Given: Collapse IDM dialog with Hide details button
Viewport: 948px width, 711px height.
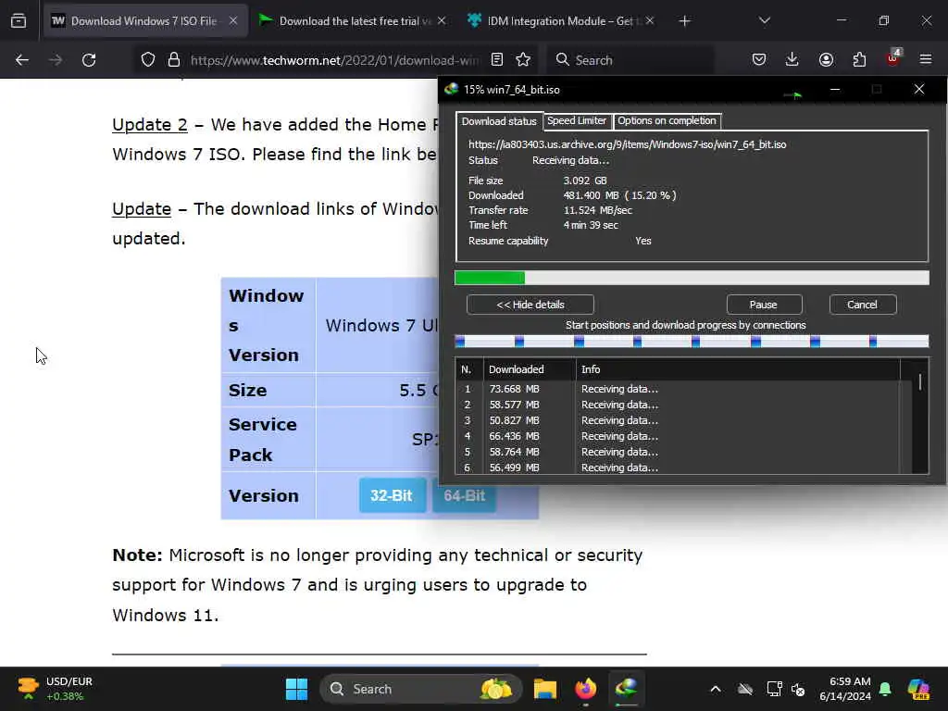Looking at the screenshot, I should pyautogui.click(x=530, y=305).
